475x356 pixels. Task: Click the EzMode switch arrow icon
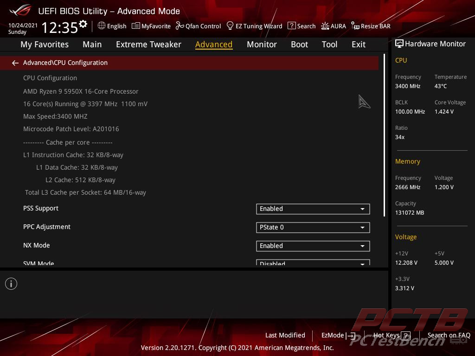coord(350,336)
